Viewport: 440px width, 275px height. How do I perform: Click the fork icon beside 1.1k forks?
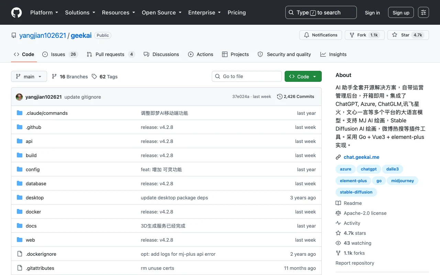tap(338, 253)
